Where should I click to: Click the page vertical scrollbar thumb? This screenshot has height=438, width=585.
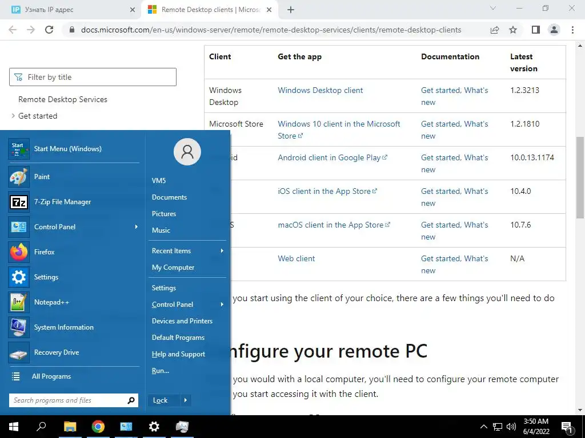[x=580, y=177]
